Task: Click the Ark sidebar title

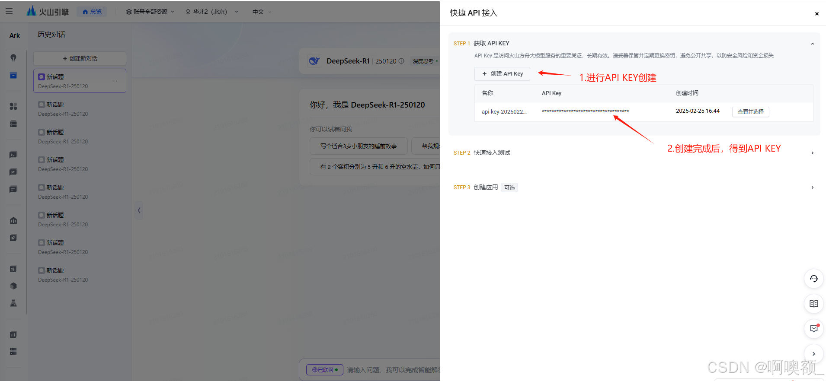Action: [15, 35]
